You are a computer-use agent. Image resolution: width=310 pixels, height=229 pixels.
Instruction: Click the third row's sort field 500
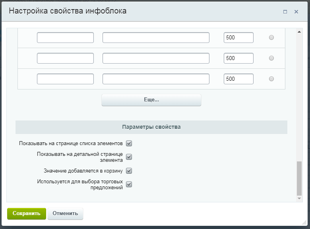[x=238, y=79]
